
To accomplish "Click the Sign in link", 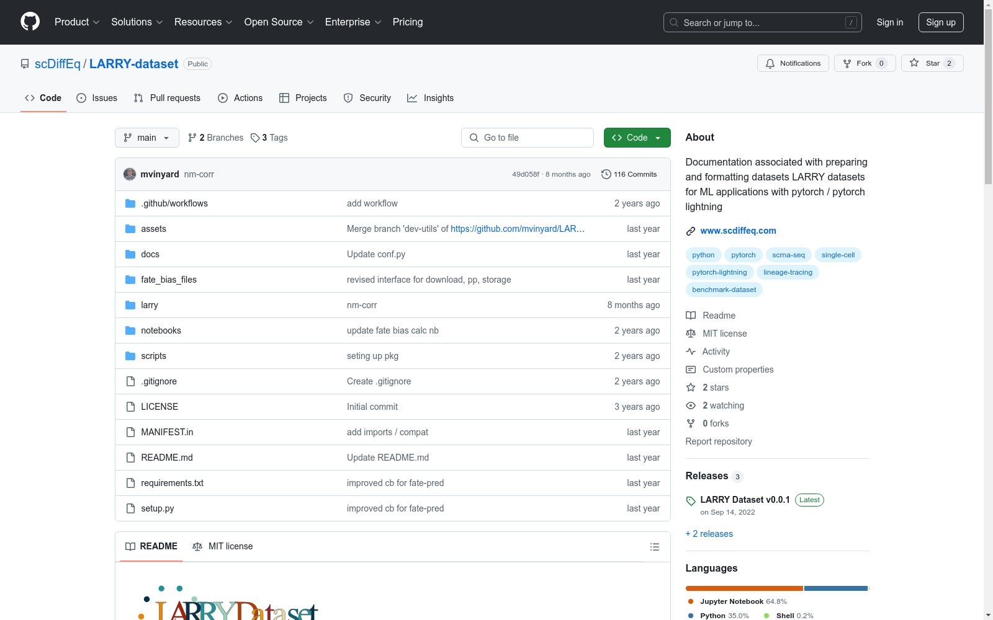I will click(890, 22).
